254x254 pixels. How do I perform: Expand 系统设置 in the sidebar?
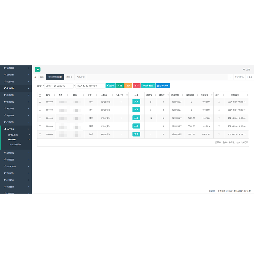tap(16, 68)
